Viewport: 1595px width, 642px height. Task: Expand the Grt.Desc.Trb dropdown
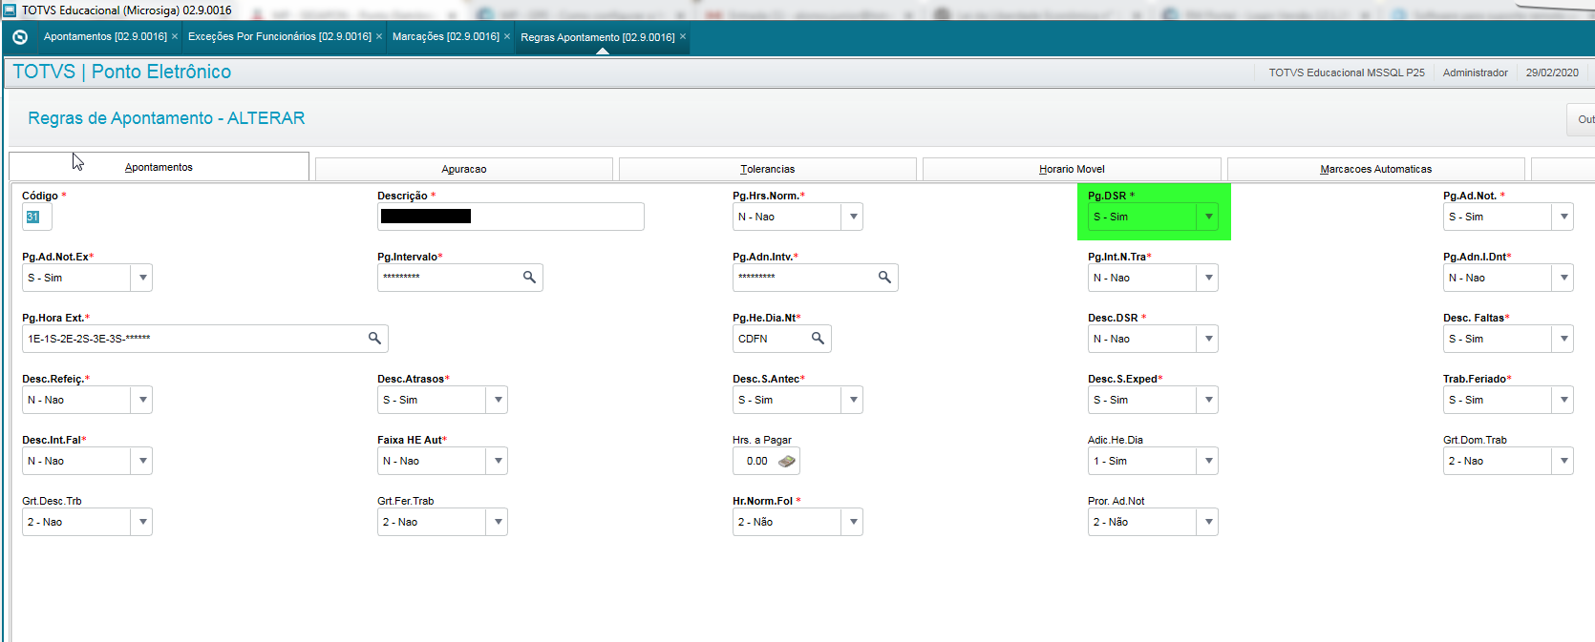point(142,522)
